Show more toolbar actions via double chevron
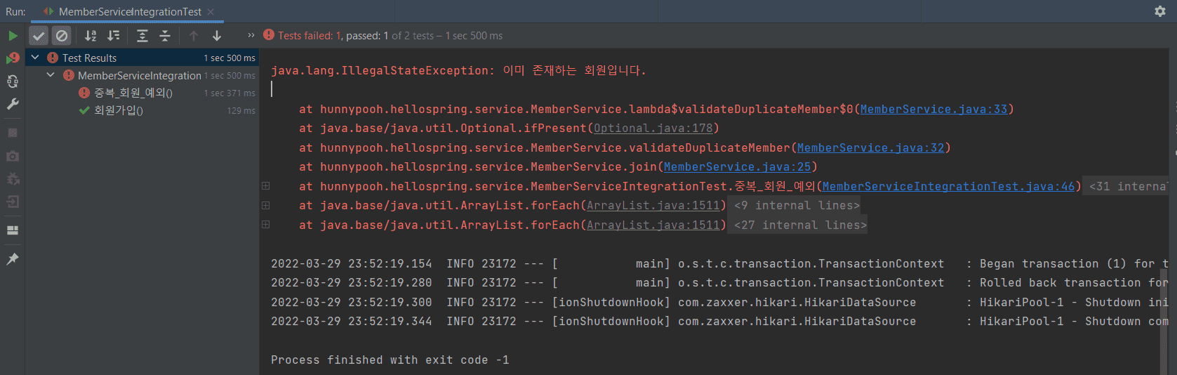This screenshot has height=375, width=1177. [x=251, y=36]
